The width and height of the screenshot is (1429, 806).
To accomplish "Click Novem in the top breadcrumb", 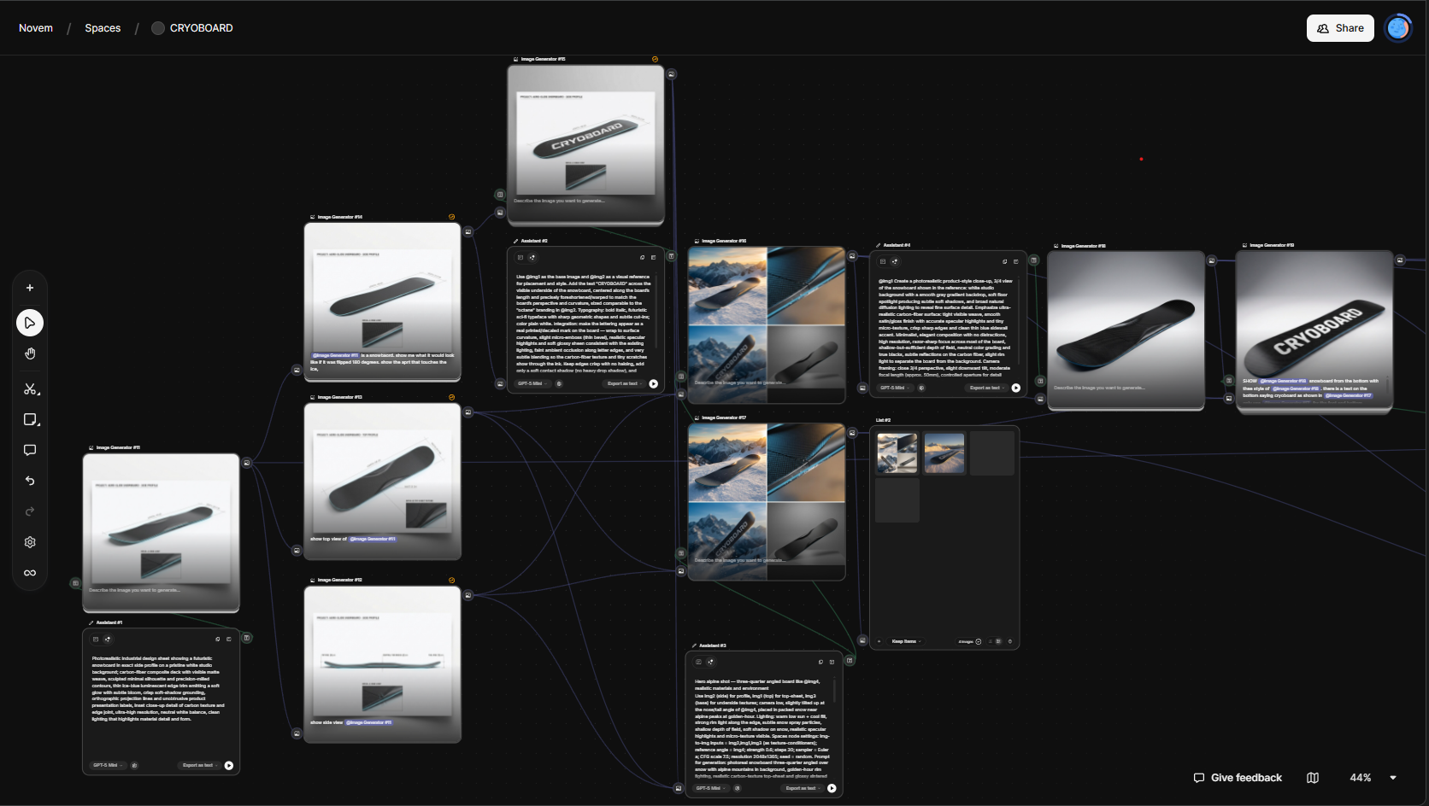I will pos(36,27).
